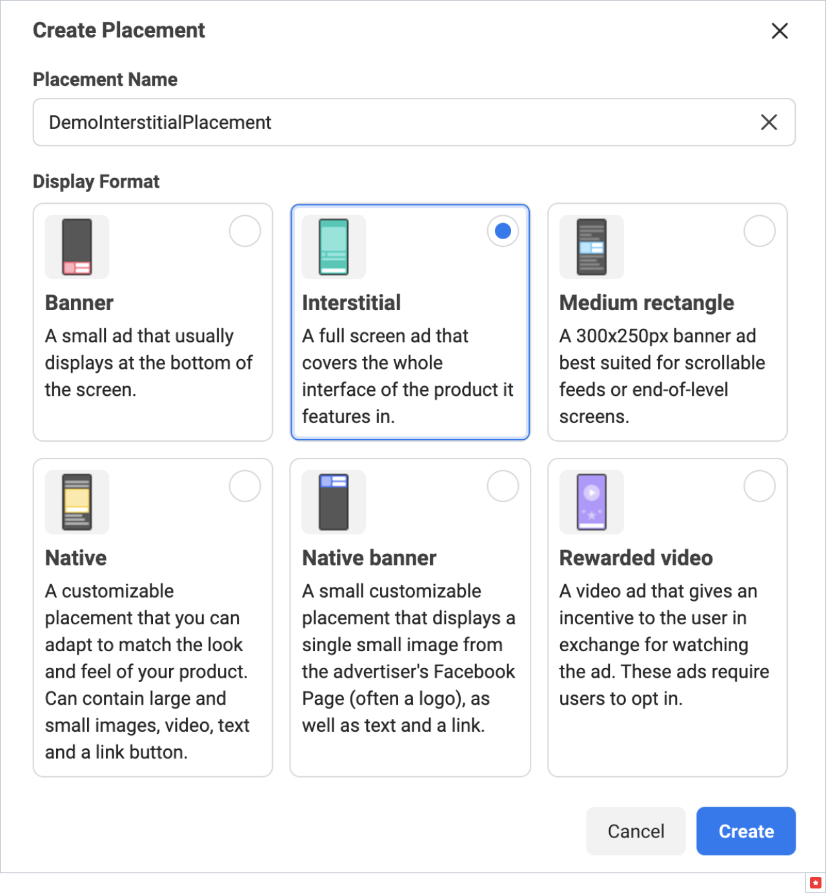Close the Create Placement dialog

pos(780,31)
